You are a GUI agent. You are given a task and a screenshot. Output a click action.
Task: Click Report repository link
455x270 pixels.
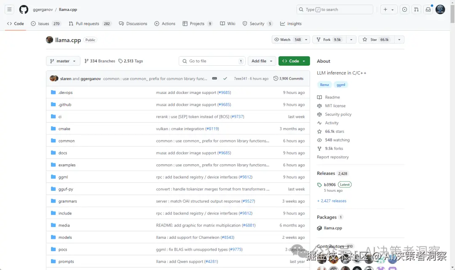333,157
